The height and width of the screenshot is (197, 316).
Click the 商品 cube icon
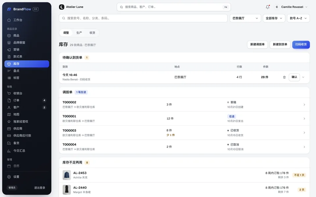tap(9, 35)
